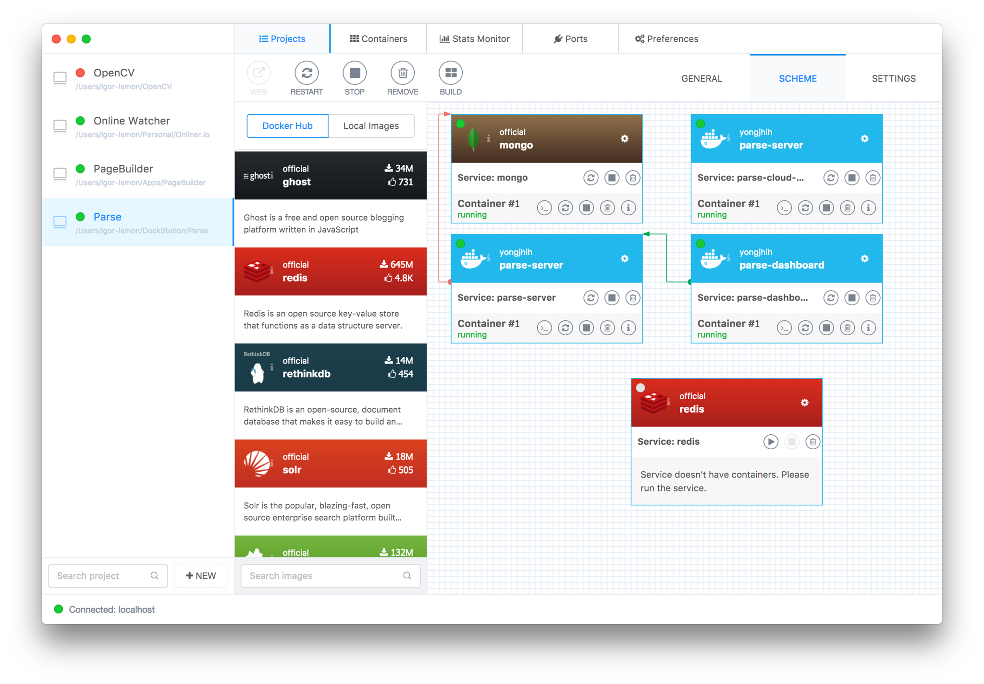Screen dimensions: 984x684
Task: Click the STOP project toolbar icon
Action: coord(355,73)
